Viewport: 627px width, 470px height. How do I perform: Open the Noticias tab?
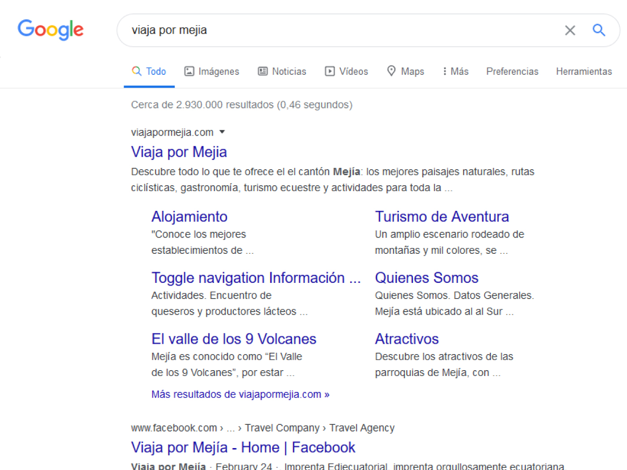click(x=282, y=71)
